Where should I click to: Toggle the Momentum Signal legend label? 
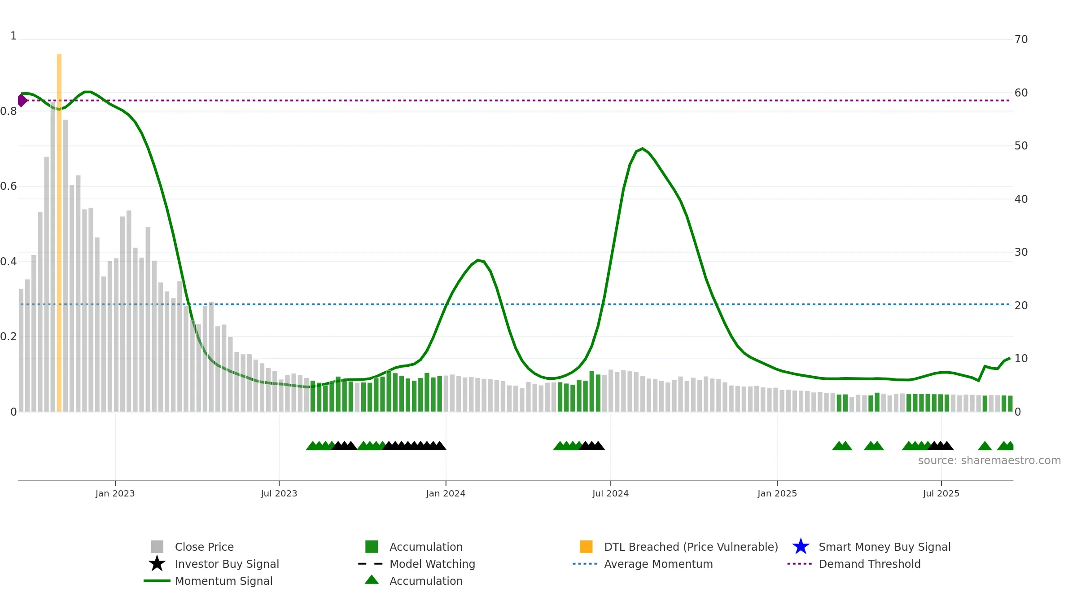223,581
